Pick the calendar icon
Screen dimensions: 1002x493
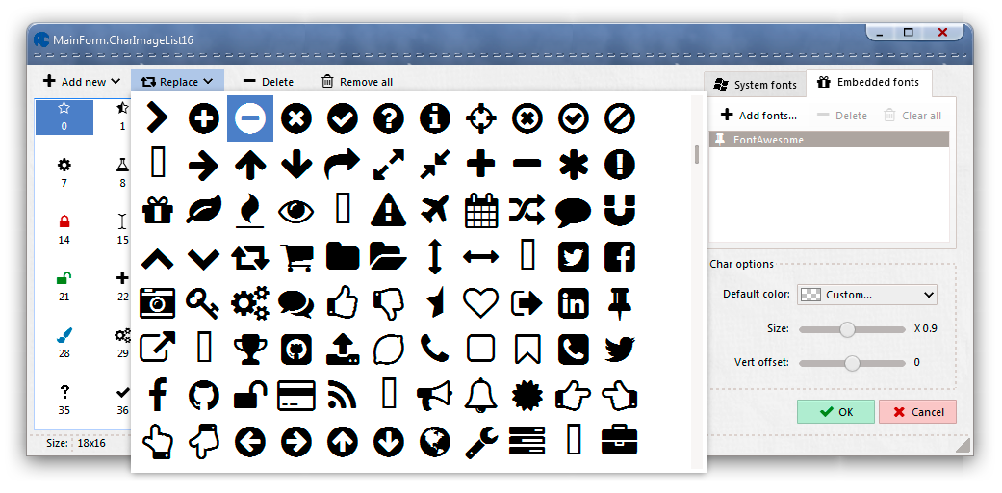click(x=480, y=210)
